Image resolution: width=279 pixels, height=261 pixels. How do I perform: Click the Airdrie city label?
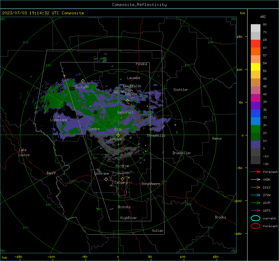click(122, 166)
